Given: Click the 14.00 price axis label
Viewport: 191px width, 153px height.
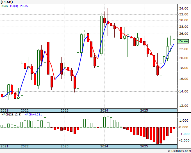Looking at the screenshot, I should click(x=184, y=91).
